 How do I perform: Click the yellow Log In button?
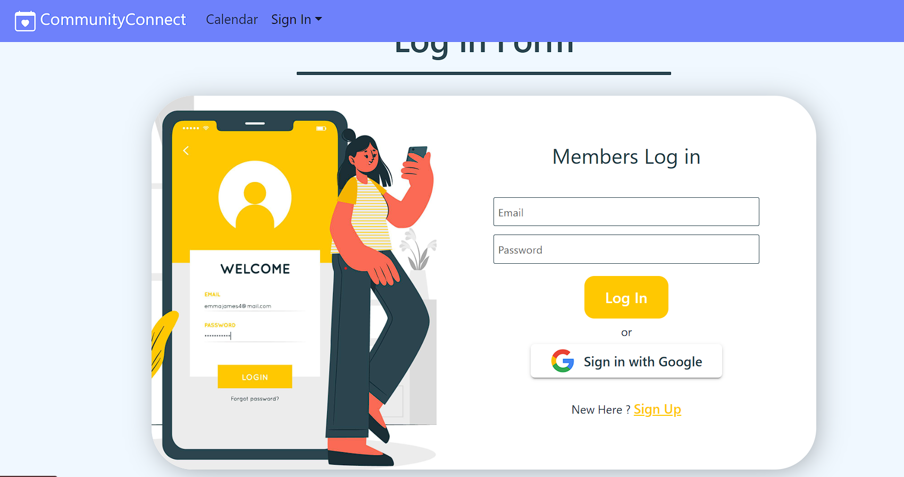(x=626, y=297)
